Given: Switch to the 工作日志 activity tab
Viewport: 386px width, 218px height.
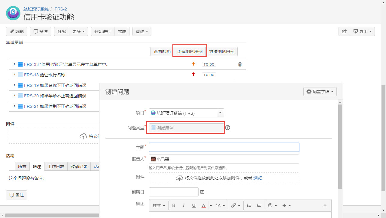Looking at the screenshot, I should click(56, 166).
